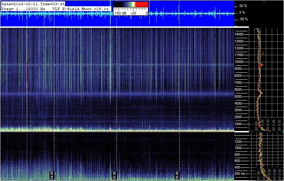Screen dimensions: 284x181
Task: Click the -50 mark on the dB color legend
Action: pyautogui.click(x=133, y=13)
